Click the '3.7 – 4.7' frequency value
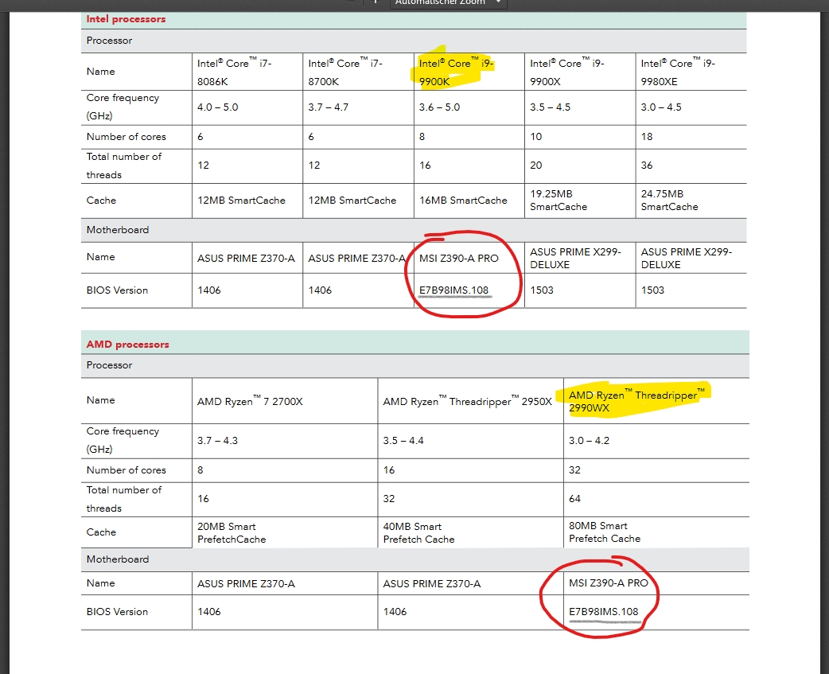The image size is (829, 674). click(329, 107)
